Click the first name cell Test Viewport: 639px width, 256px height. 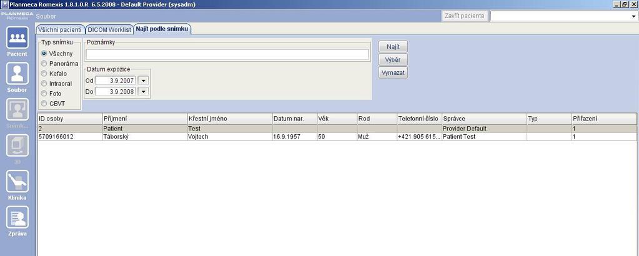230,129
